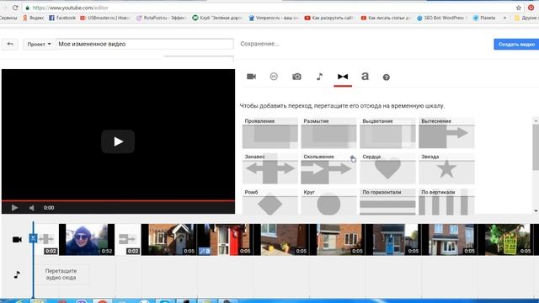Open the SEO Bot WordPress bookmark
Viewport: 539px width, 303px height.
click(440, 18)
